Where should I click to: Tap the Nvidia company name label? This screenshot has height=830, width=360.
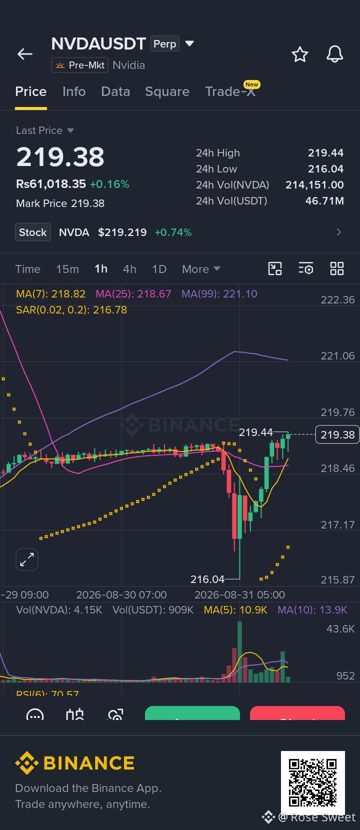(x=129, y=65)
